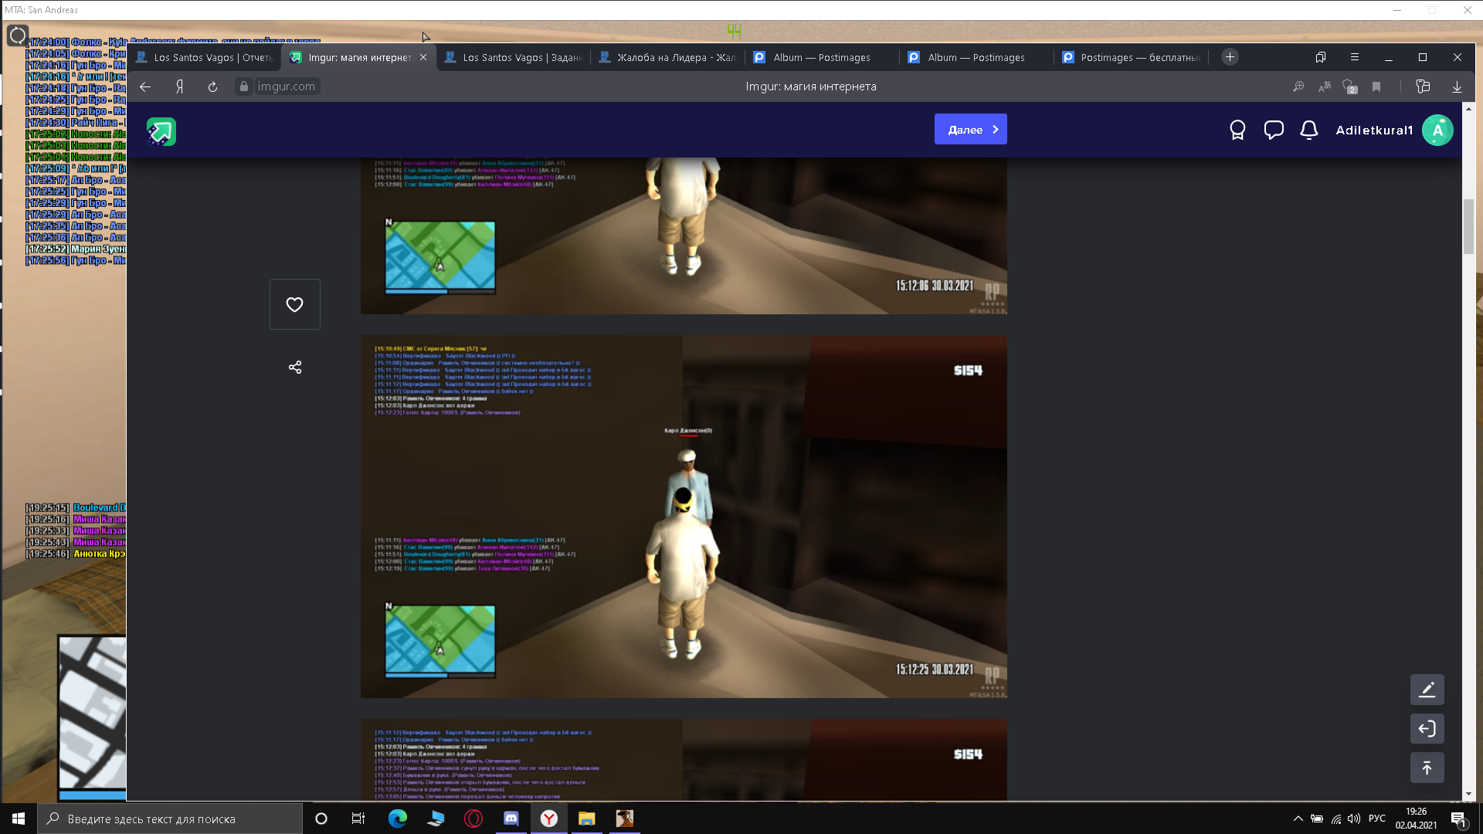Open the Imgur trophy icon
1483x834 pixels.
click(x=1237, y=130)
